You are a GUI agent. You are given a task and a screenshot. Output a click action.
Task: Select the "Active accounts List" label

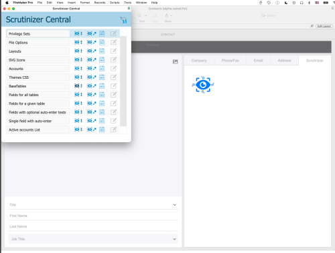[x=24, y=130]
